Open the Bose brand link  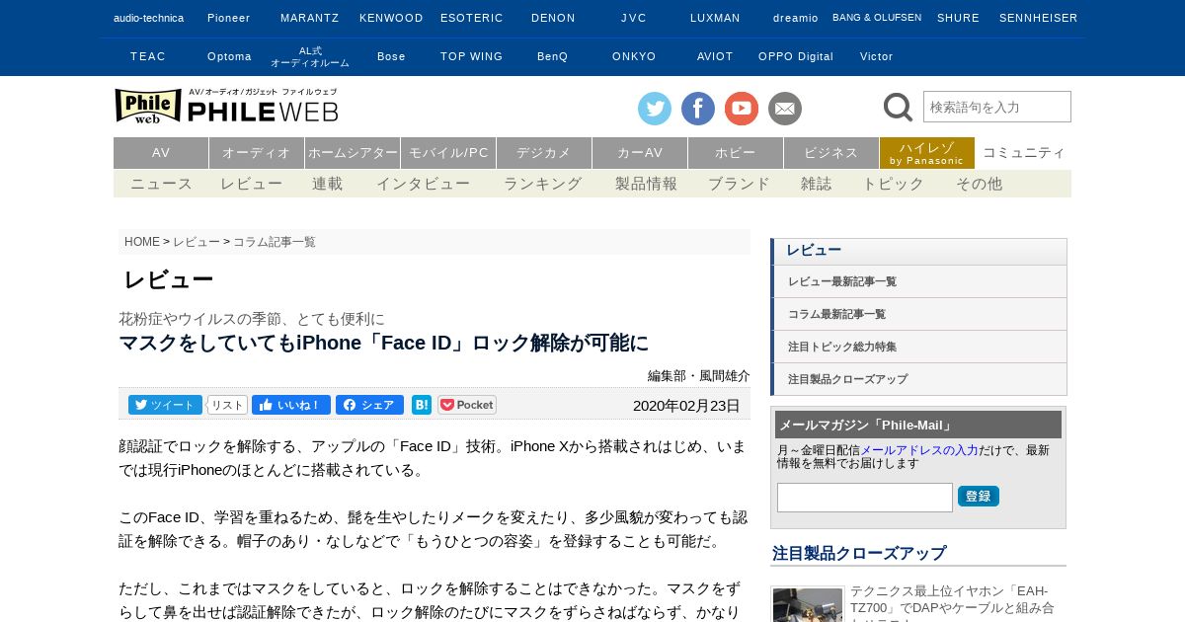tap(391, 56)
